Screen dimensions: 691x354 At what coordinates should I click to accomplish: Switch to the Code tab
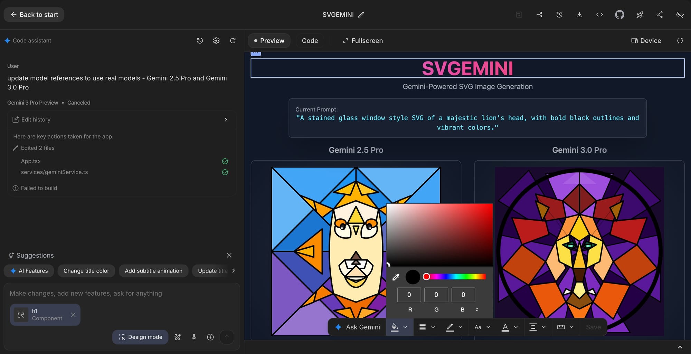click(310, 40)
